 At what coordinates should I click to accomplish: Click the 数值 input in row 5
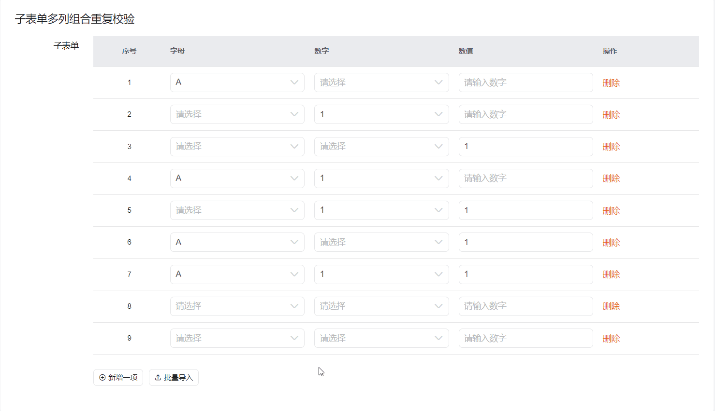point(525,210)
